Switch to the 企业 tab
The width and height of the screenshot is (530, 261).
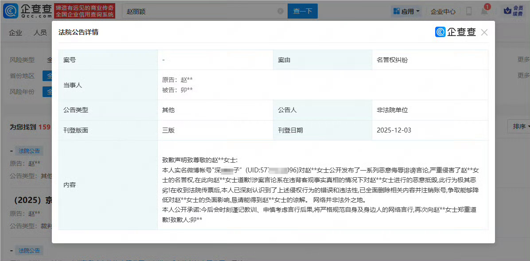point(16,33)
